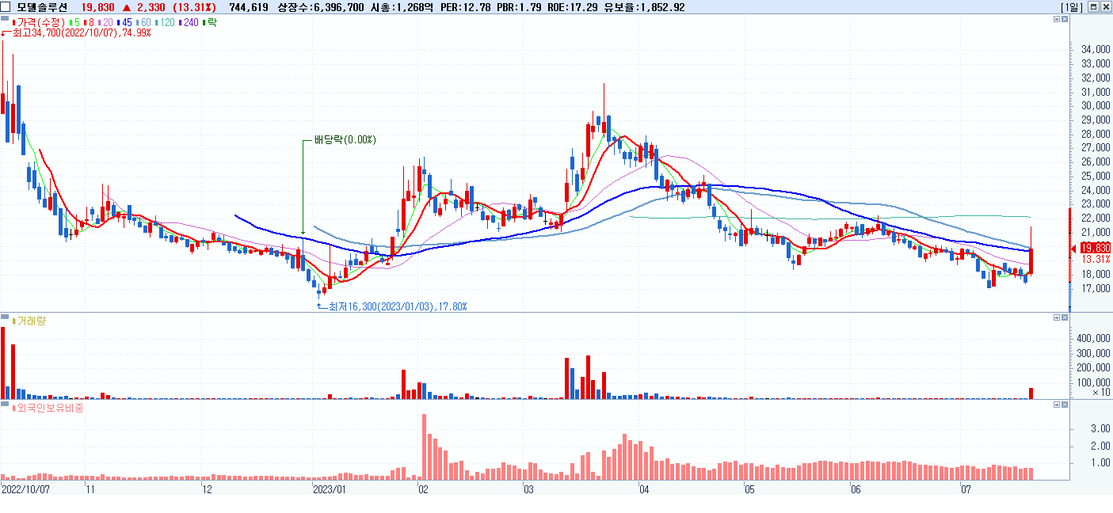
Task: Close the chart window with X button
Action: click(x=1105, y=7)
